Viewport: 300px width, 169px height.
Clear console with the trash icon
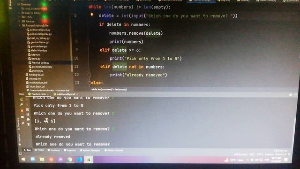click(x=29, y=124)
